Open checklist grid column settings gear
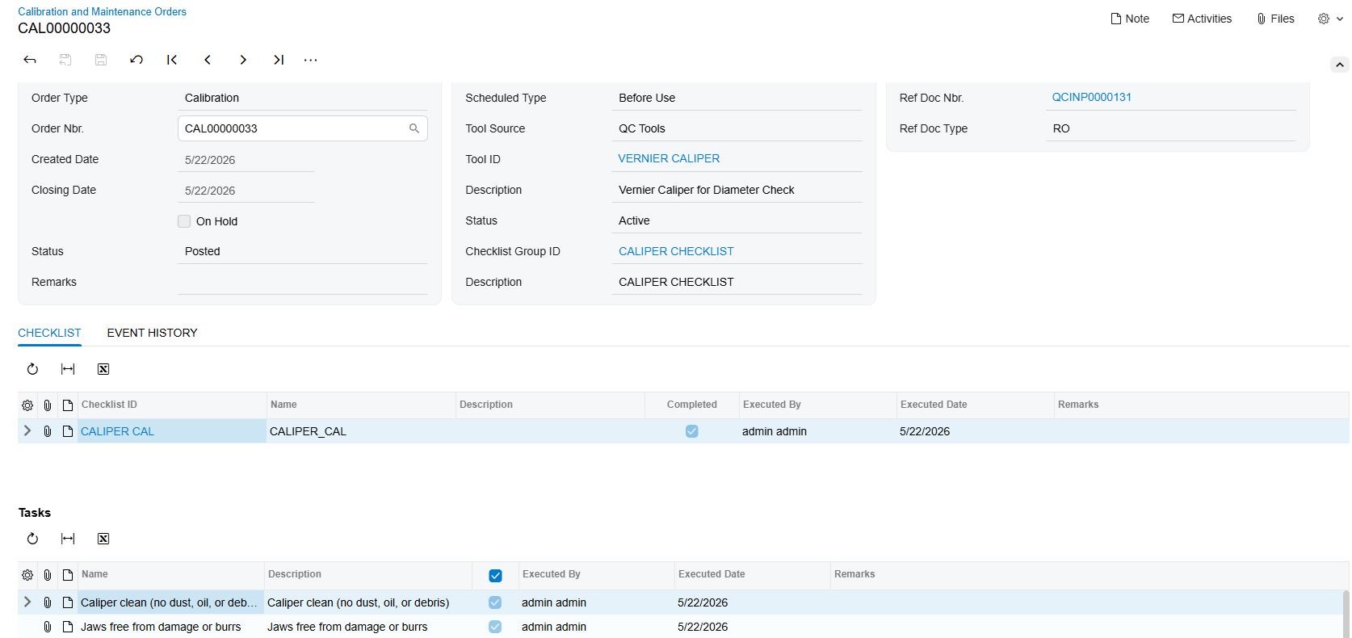Screen dimensions: 1352x638 pos(27,405)
